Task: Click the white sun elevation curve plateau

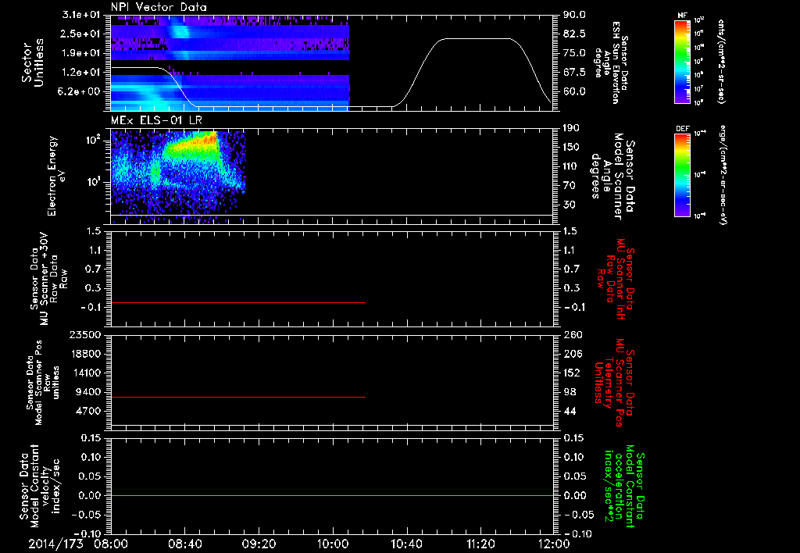Action: click(x=477, y=39)
